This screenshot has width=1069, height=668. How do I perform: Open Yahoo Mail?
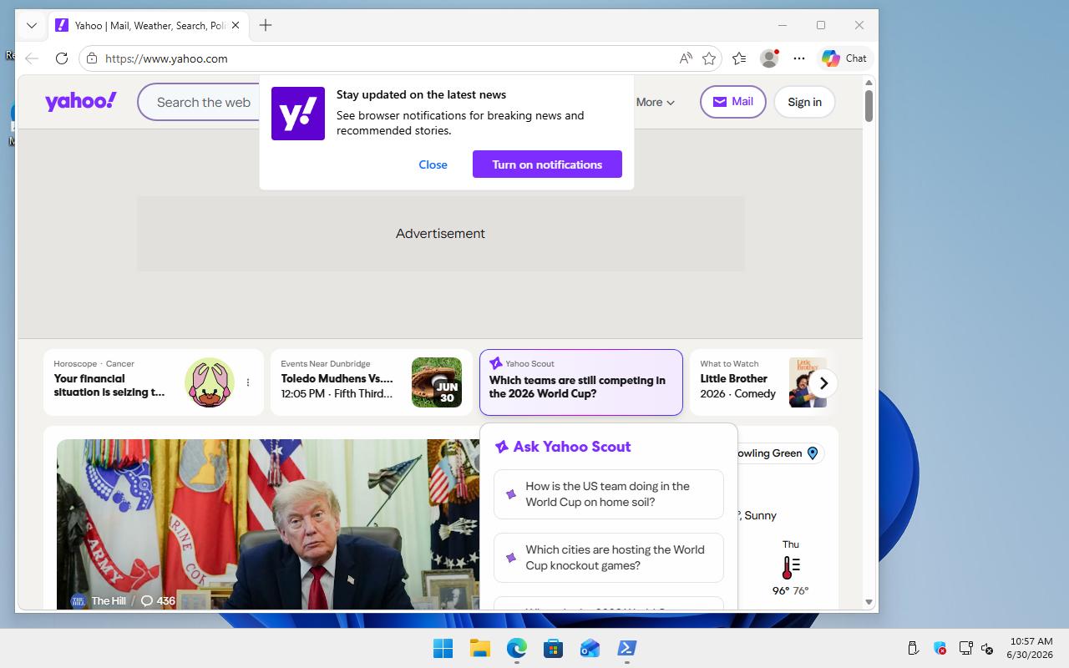tap(733, 102)
